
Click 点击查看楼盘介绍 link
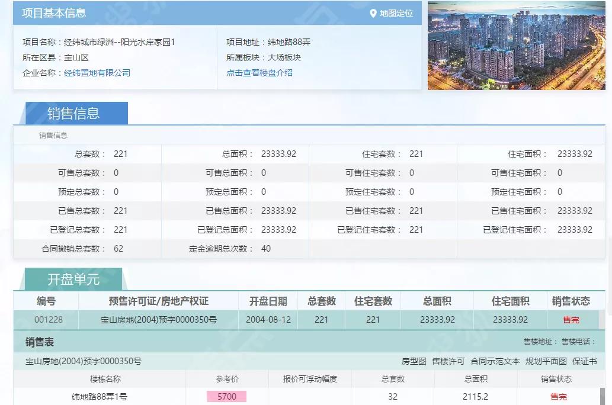[x=259, y=73]
